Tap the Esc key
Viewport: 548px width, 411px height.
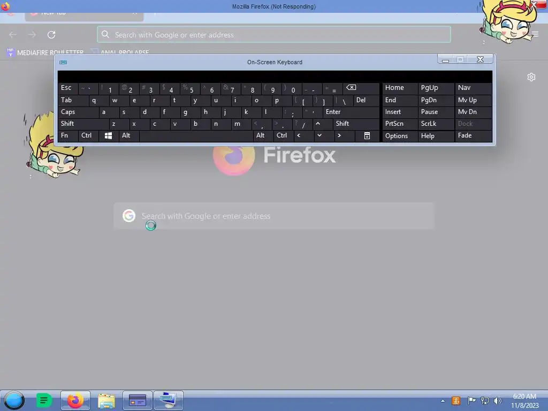point(68,88)
